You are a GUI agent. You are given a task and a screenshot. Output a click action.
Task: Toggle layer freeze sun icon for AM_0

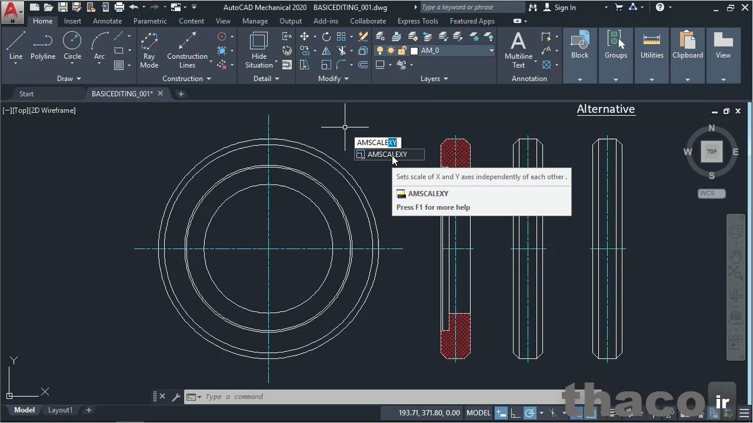pos(391,51)
